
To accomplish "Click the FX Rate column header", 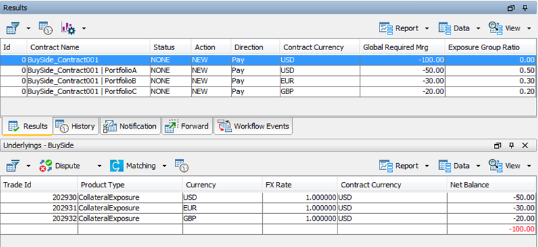I will point(300,185).
